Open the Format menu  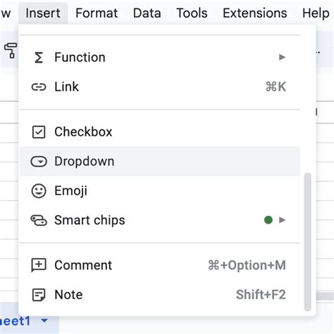[x=97, y=13]
